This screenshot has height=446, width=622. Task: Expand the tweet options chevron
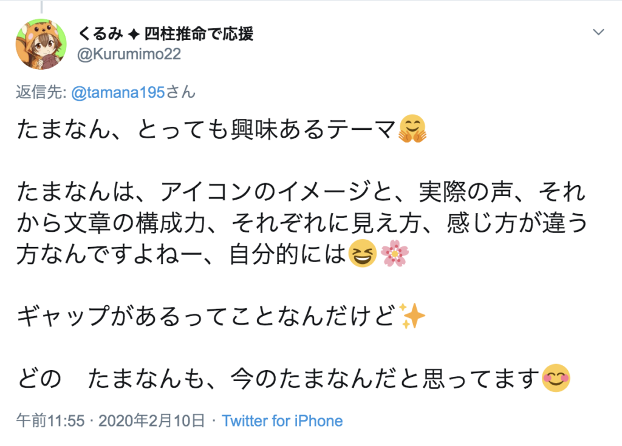[598, 32]
